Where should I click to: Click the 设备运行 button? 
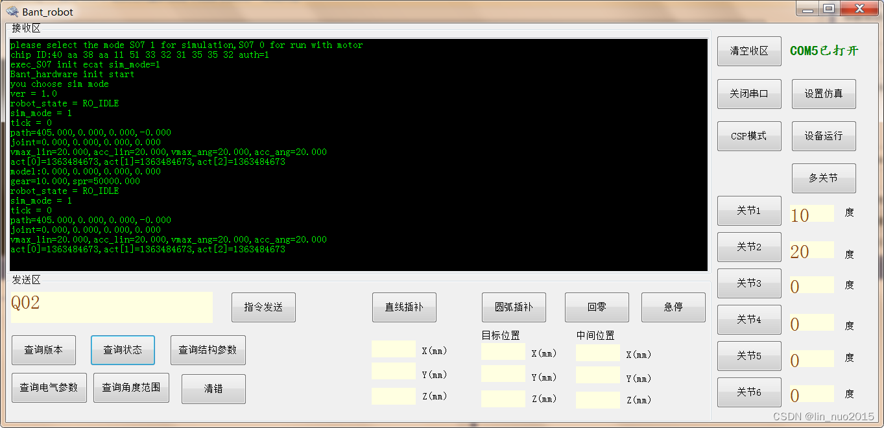point(824,136)
